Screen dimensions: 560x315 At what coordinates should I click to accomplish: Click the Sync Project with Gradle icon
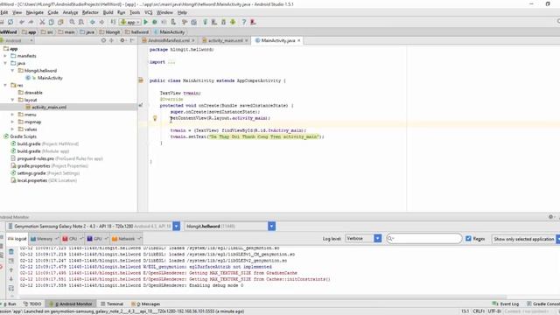point(206,22)
